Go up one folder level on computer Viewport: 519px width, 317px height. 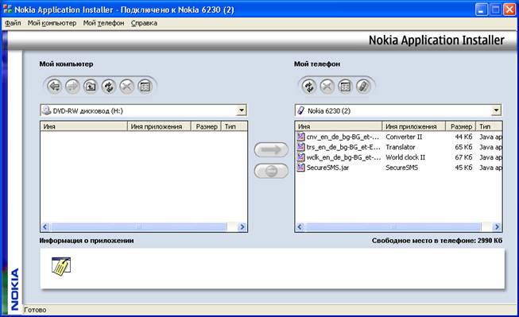(91, 87)
